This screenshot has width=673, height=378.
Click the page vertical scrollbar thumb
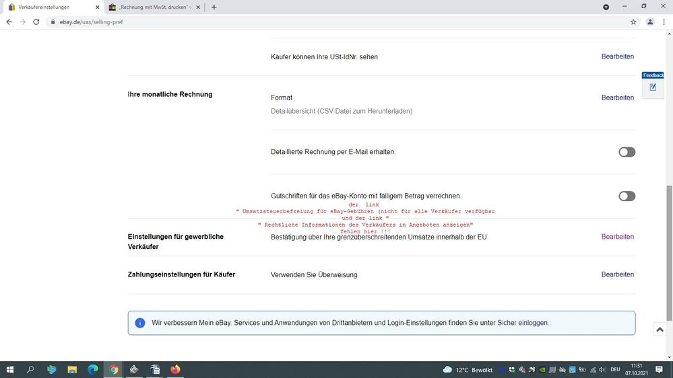669,253
